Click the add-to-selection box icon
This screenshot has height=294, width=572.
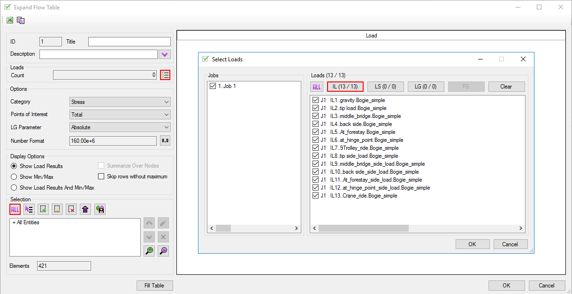coord(43,210)
